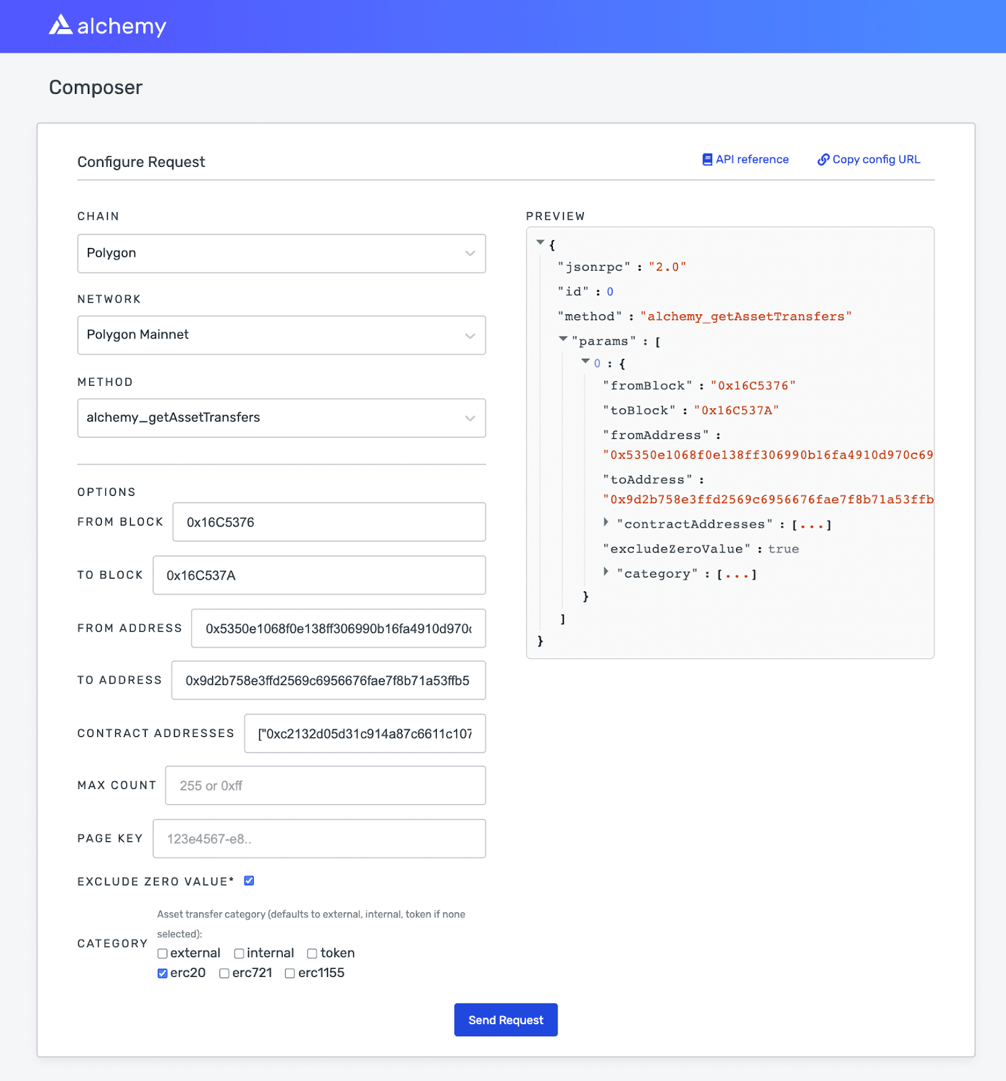The image size is (1006, 1081).
Task: Click inside the Max Count field
Action: (x=325, y=785)
